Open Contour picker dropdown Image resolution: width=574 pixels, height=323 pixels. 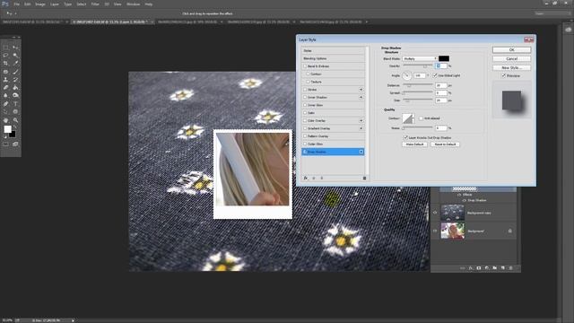413,118
